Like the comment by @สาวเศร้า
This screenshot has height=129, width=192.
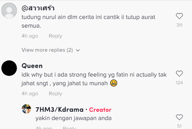[x=179, y=16]
